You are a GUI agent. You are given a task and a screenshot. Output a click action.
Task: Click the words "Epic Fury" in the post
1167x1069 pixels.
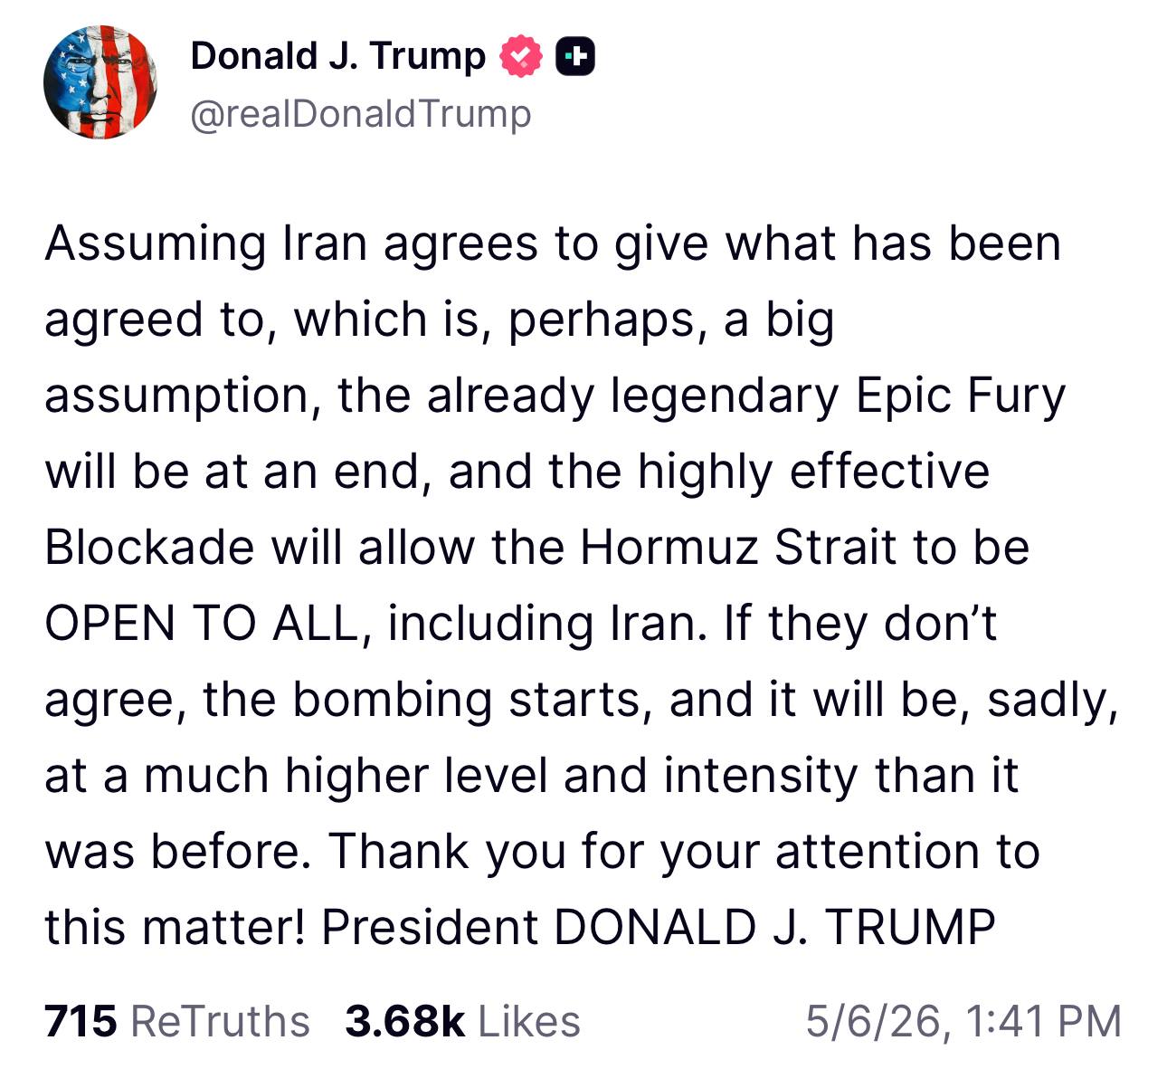[961, 398]
